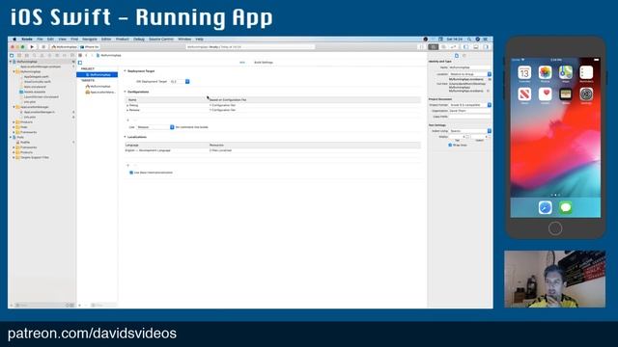
Task: Open Notification Center in the menu bar
Action: click(486, 40)
